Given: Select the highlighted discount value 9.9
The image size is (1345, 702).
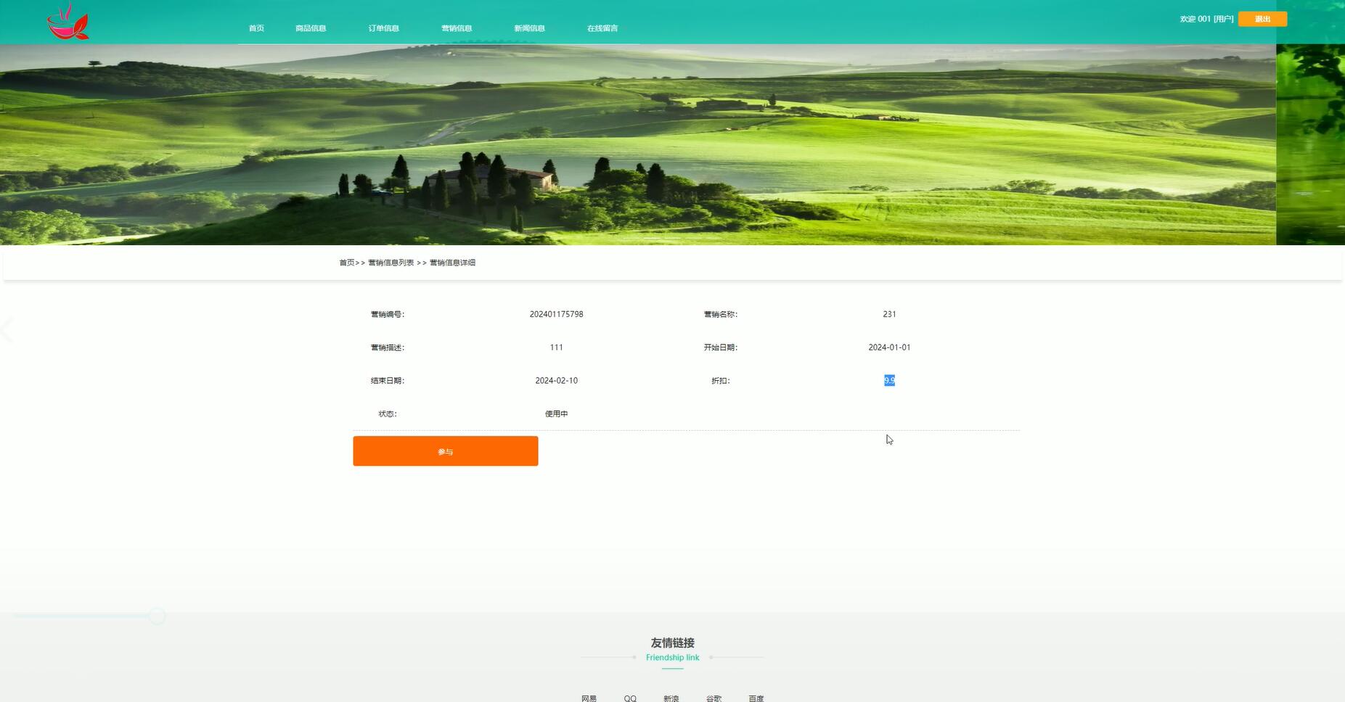Looking at the screenshot, I should [888, 380].
